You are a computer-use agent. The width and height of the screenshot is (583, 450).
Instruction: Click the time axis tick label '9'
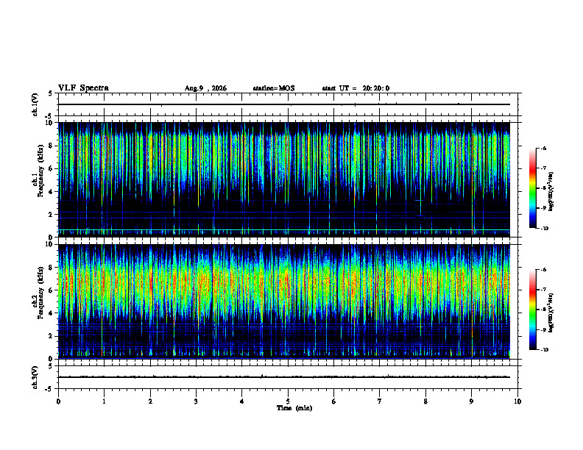471,401
